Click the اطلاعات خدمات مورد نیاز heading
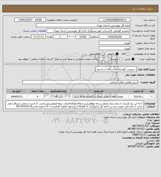Viewport: 161px width, 177px height. (x=140, y=75)
